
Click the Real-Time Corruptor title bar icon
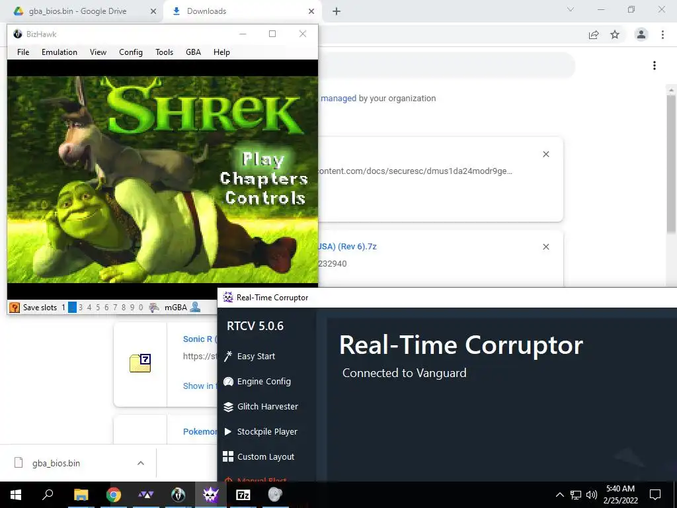(228, 297)
